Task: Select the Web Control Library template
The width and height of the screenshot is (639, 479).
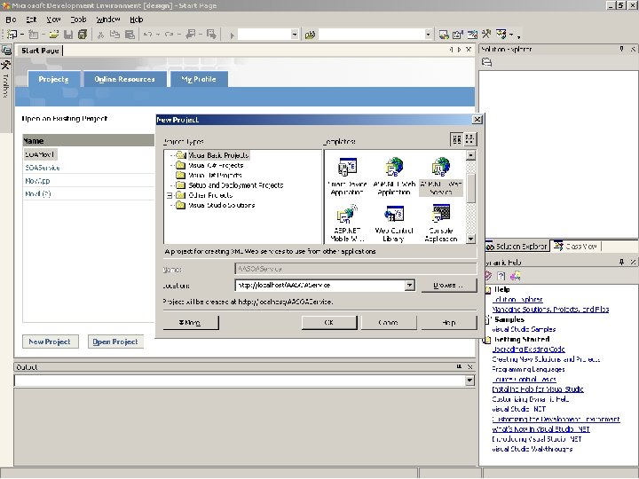Action: pos(394,224)
